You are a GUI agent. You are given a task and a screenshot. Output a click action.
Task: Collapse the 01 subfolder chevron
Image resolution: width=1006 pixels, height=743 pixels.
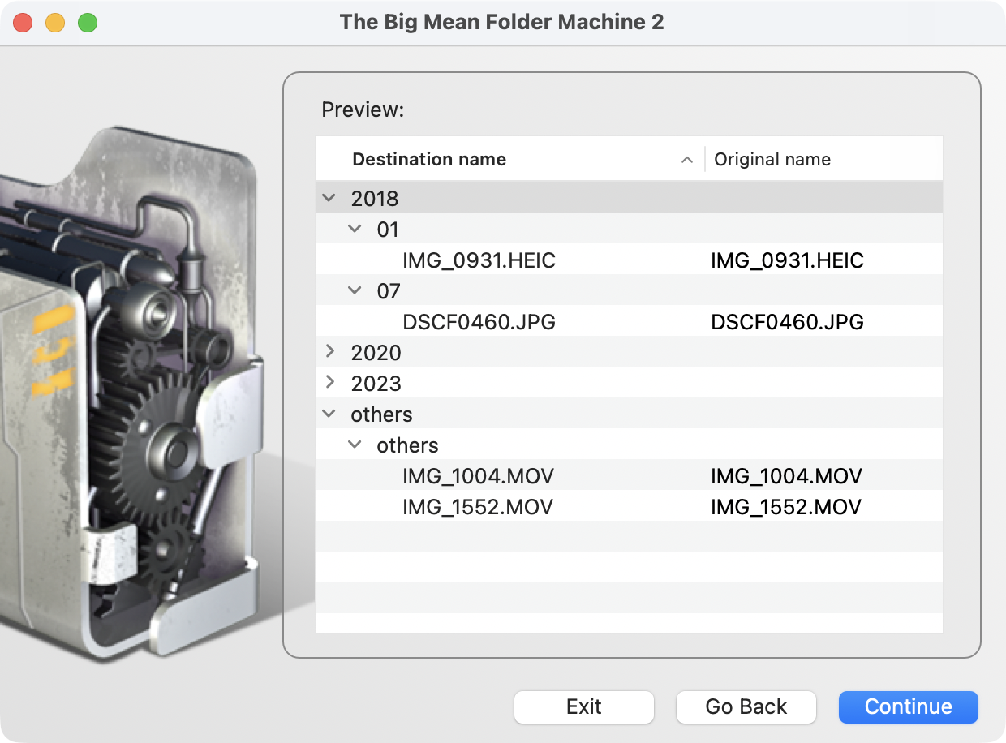pyautogui.click(x=355, y=229)
